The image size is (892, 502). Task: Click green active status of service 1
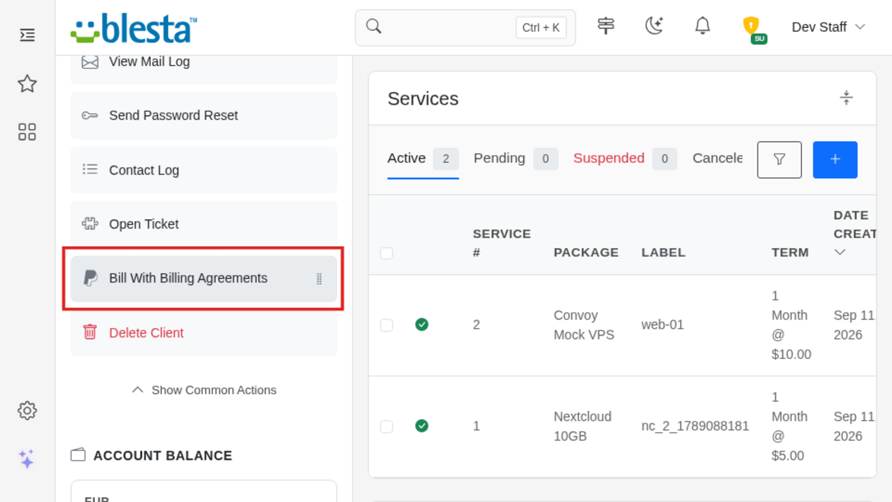point(422,426)
